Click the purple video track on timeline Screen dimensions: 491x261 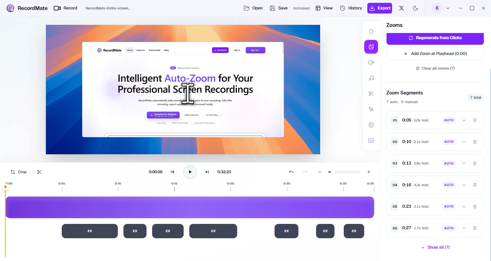[x=190, y=207]
